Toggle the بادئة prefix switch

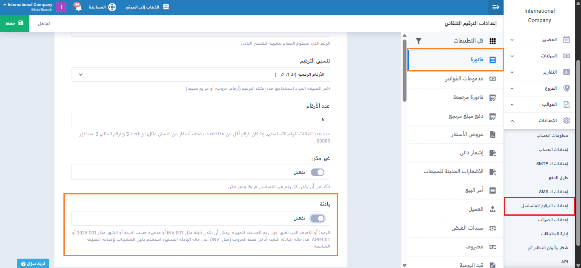[x=317, y=218]
